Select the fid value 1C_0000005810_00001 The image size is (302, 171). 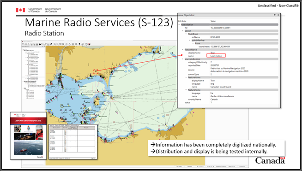(220, 28)
